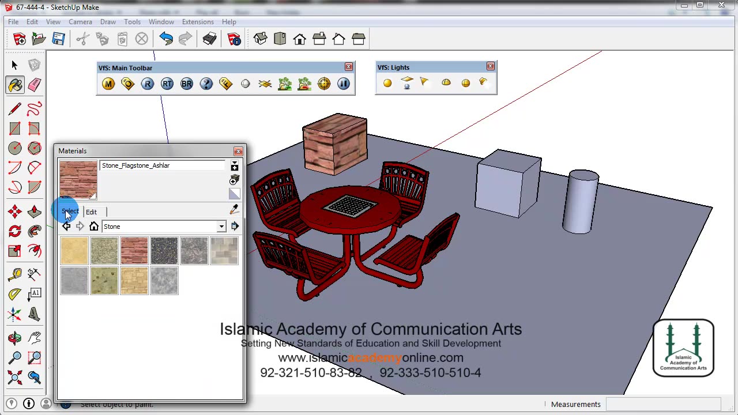Set paint to default material swatch
738x415 pixels.
pyautogui.click(x=234, y=194)
